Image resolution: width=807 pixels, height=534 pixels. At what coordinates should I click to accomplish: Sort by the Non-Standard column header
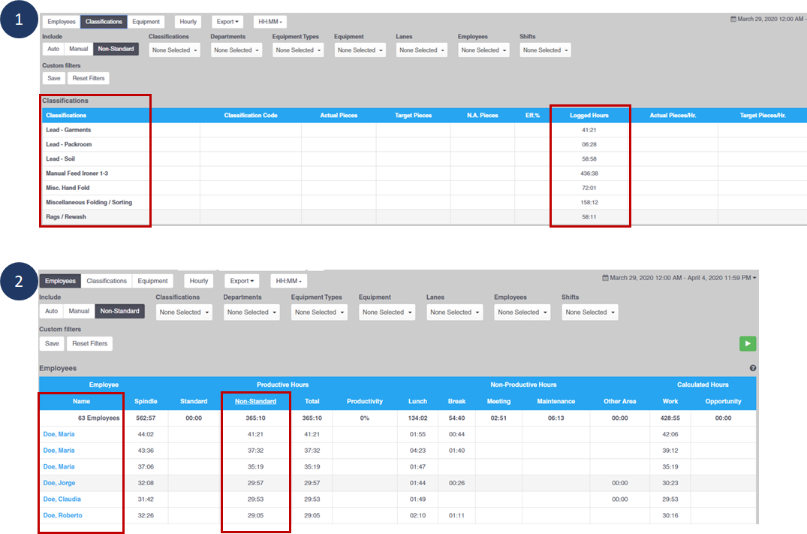(255, 401)
